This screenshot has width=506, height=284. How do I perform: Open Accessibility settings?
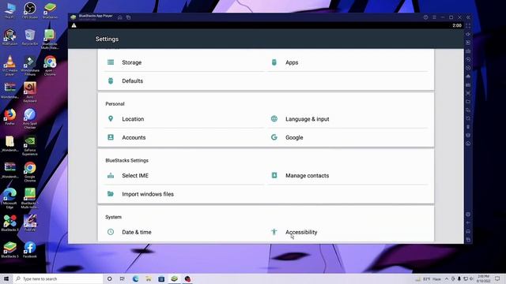pos(348,232)
